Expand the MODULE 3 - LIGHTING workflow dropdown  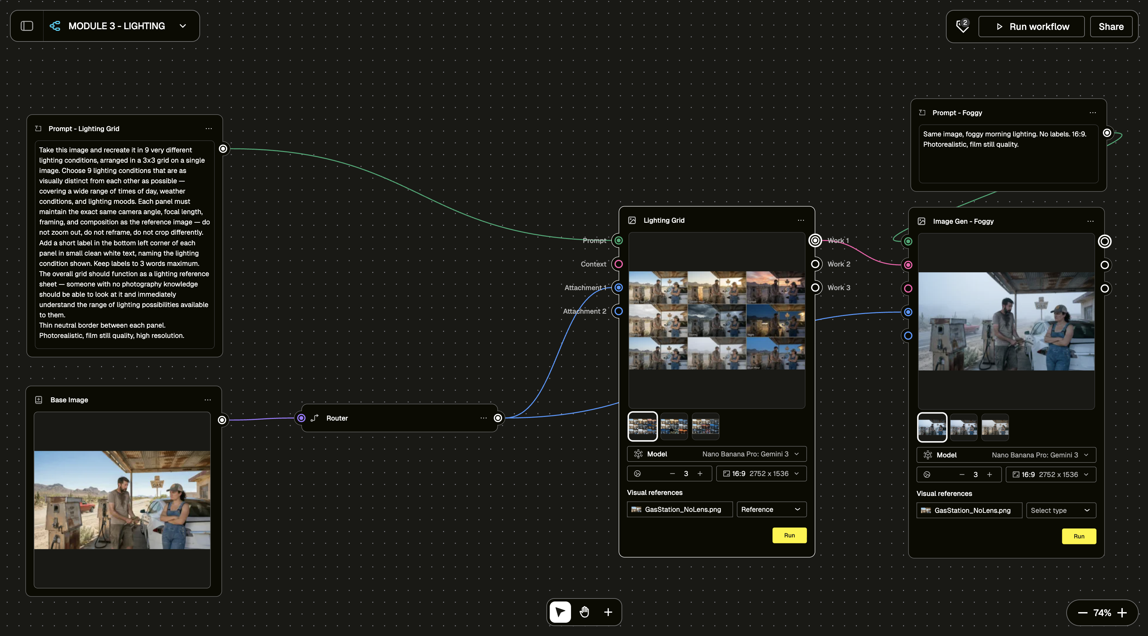(183, 26)
